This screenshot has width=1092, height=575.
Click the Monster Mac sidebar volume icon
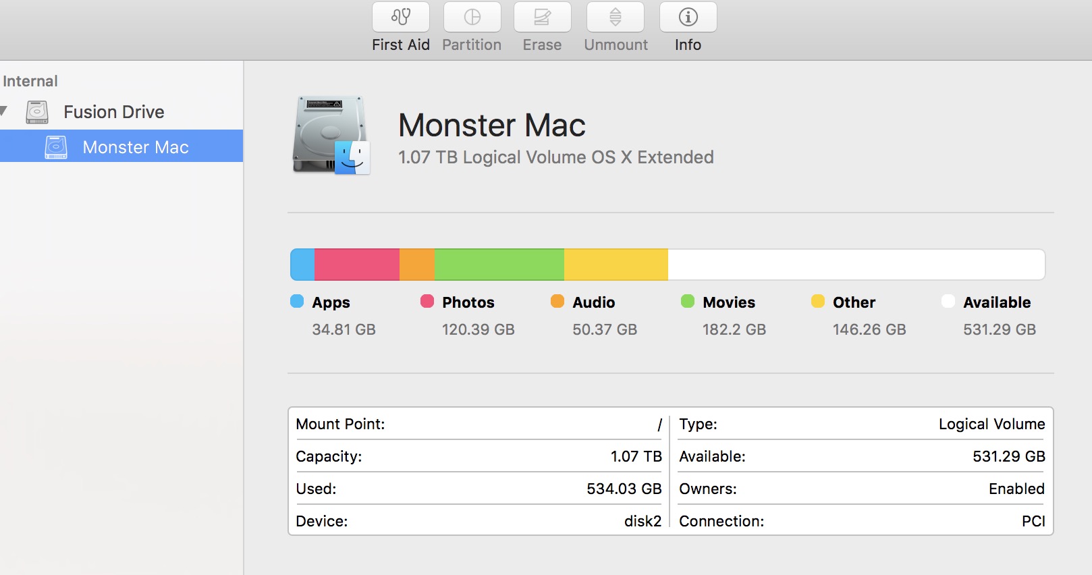[x=56, y=147]
